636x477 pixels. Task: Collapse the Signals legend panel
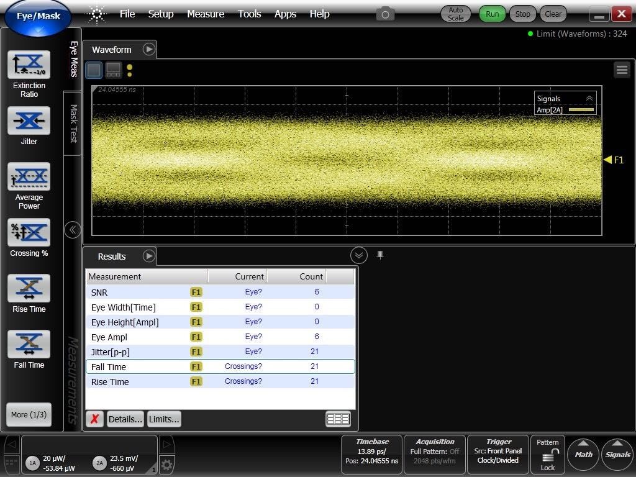tap(589, 98)
